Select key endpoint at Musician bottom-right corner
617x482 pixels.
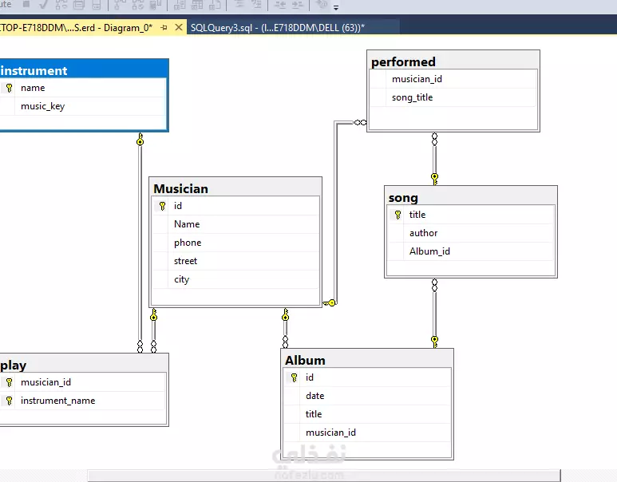330,303
